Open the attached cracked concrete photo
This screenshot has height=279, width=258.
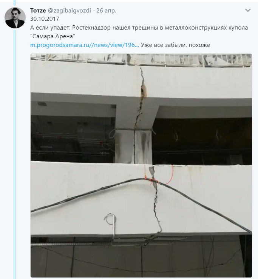[x=141, y=165]
